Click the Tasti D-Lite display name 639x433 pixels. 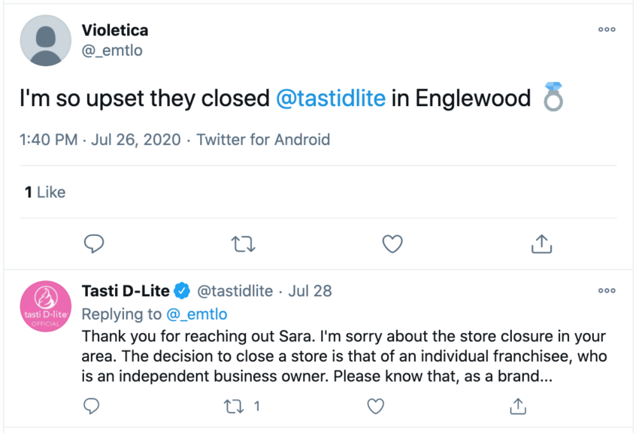pos(126,291)
